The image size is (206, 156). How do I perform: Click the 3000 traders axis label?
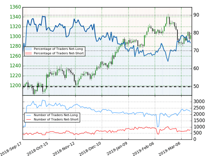(199, 102)
